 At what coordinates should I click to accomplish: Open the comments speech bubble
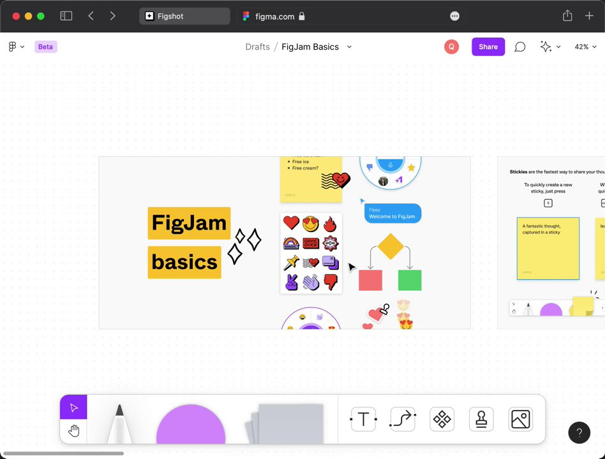tap(519, 47)
